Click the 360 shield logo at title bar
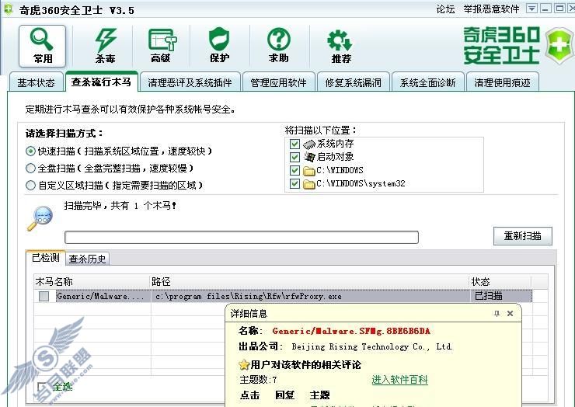Image resolution: width=575 pixels, height=407 pixels. pyautogui.click(x=7, y=9)
